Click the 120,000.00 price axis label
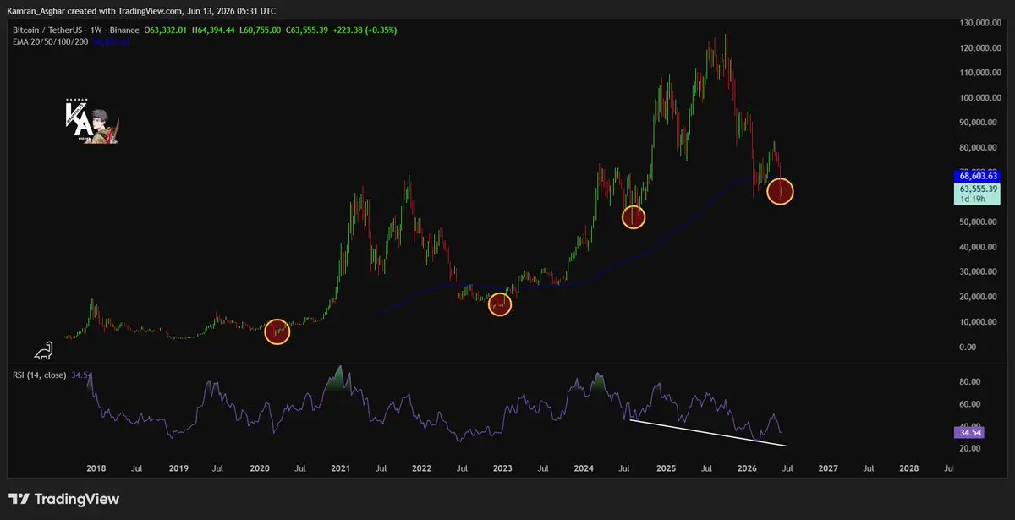 [x=981, y=47]
